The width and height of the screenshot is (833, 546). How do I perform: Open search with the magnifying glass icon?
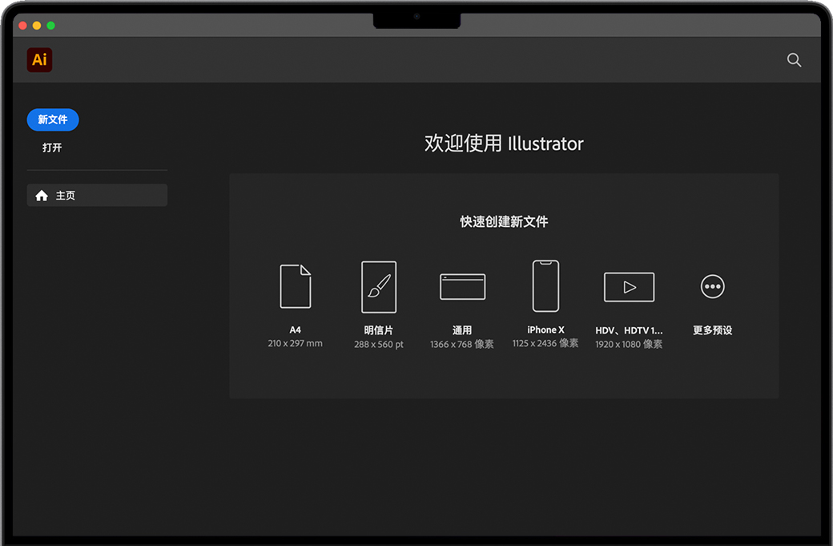tap(794, 60)
